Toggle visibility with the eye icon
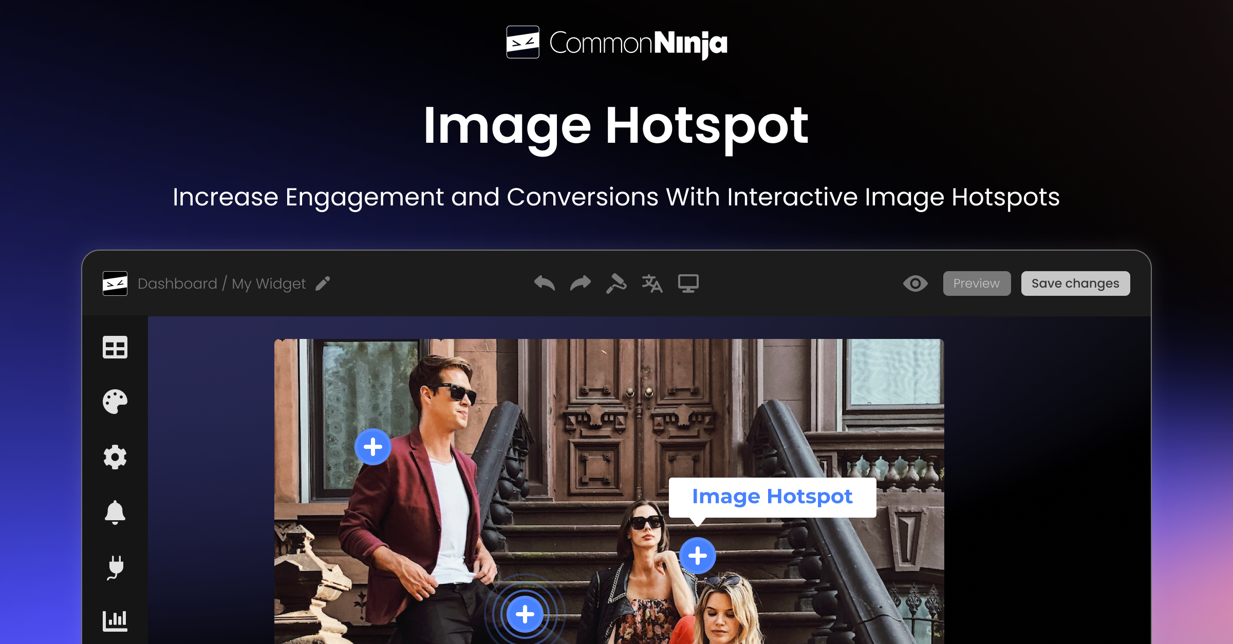The width and height of the screenshot is (1233, 644). (x=916, y=283)
